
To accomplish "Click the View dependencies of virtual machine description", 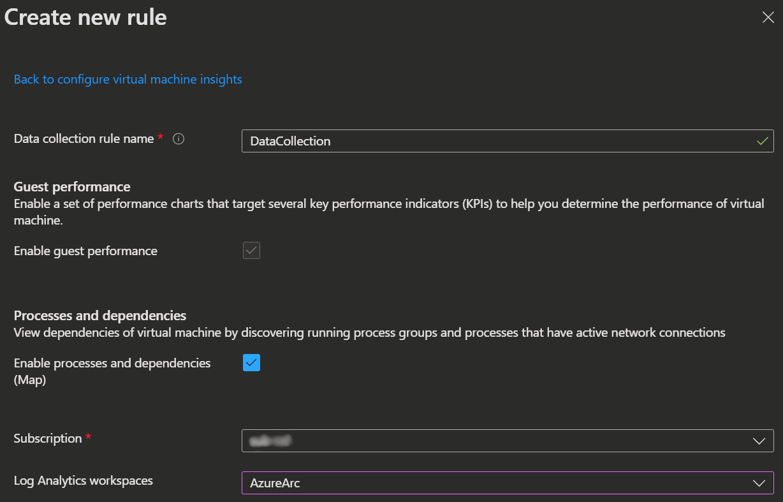I will tap(370, 332).
